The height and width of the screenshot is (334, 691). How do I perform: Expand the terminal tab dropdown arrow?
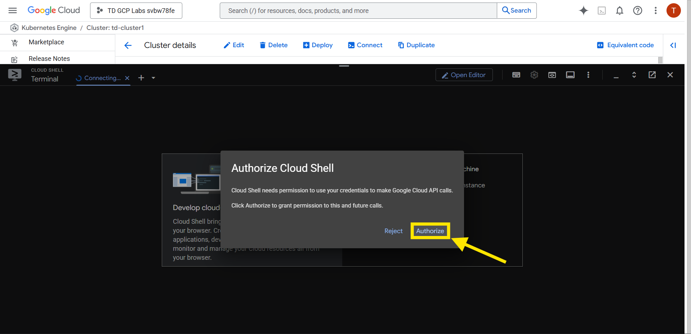pyautogui.click(x=153, y=78)
